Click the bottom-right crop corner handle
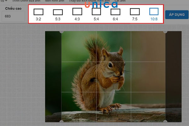 tap(165, 121)
